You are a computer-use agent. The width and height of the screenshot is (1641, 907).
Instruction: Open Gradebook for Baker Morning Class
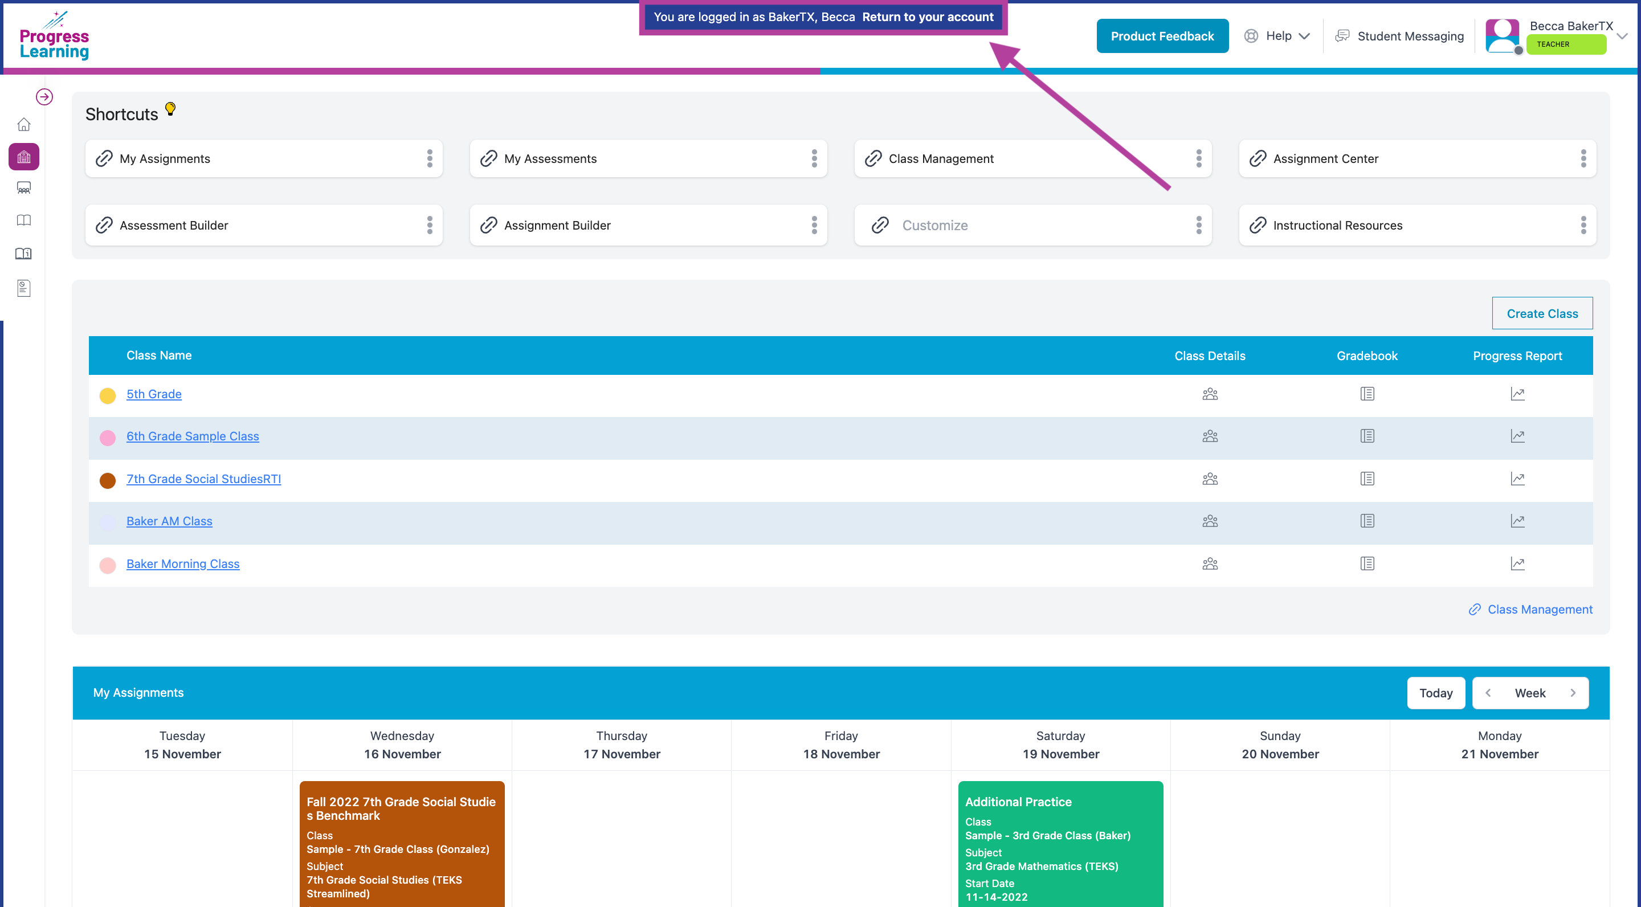pyautogui.click(x=1367, y=563)
